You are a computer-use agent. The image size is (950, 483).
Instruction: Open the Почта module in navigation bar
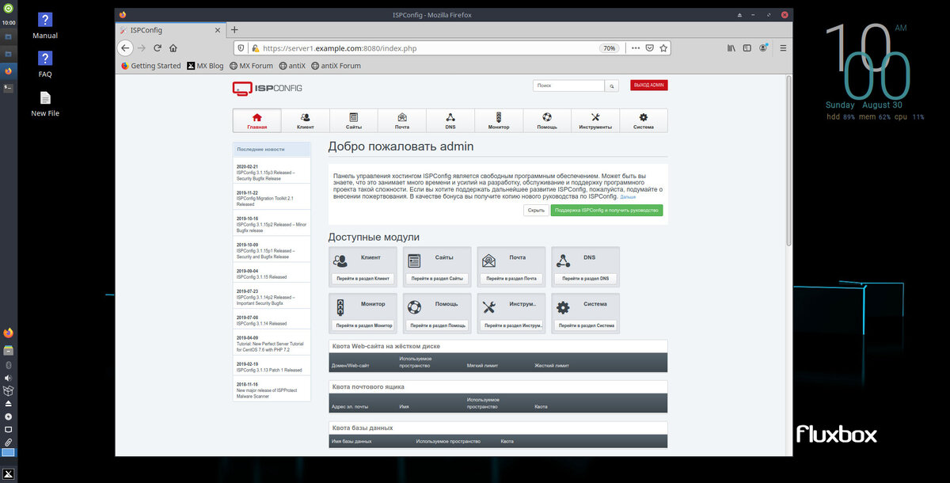(402, 120)
